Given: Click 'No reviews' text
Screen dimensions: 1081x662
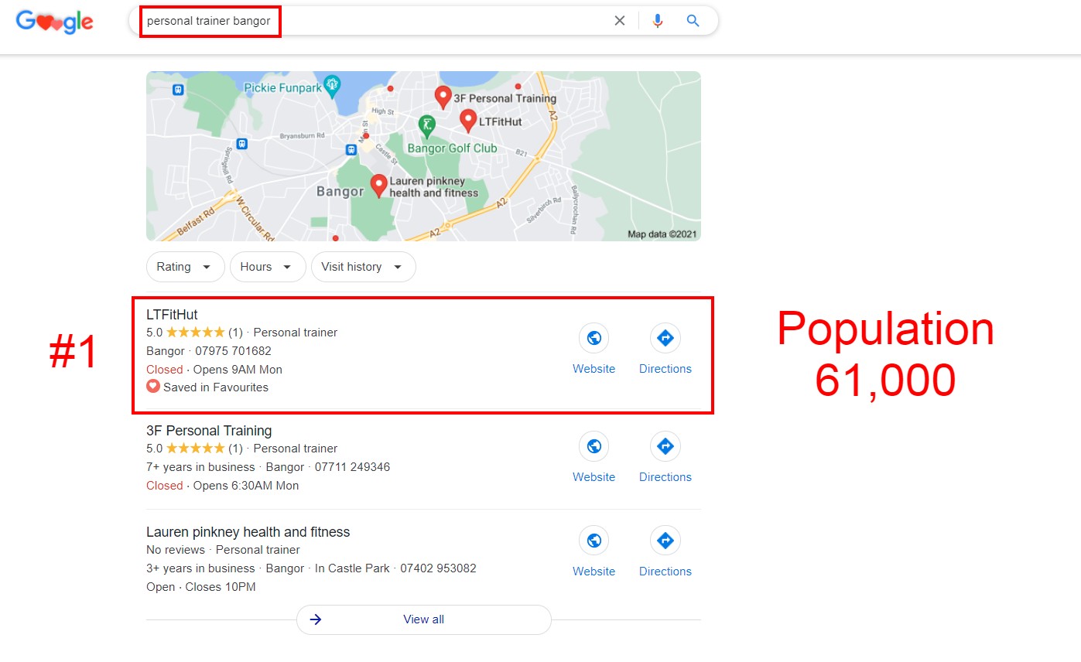Looking at the screenshot, I should pos(176,550).
